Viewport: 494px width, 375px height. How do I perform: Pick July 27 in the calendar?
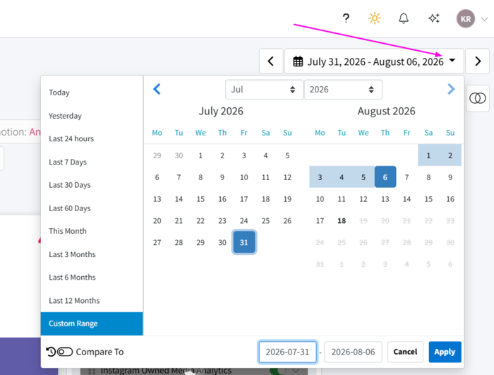click(x=157, y=242)
